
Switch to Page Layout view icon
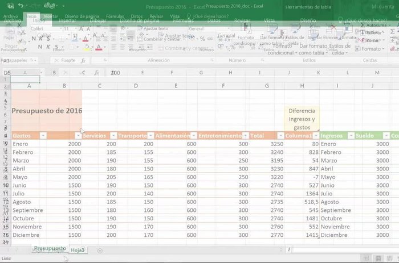pyautogui.click(x=378, y=258)
